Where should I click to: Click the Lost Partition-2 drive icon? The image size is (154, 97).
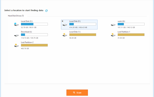[x=16, y=45]
